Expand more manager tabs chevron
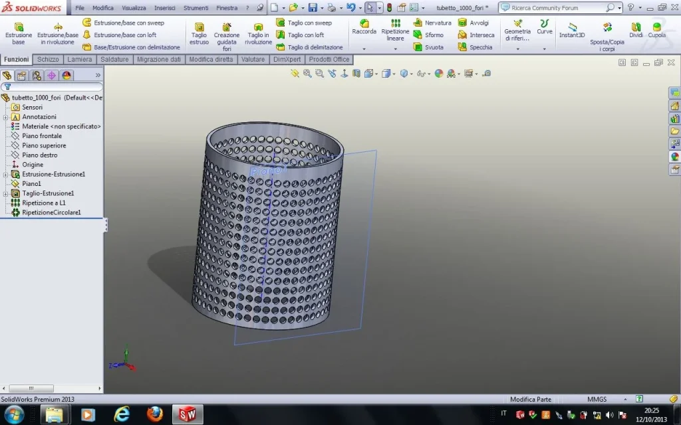681x425 pixels. click(98, 76)
